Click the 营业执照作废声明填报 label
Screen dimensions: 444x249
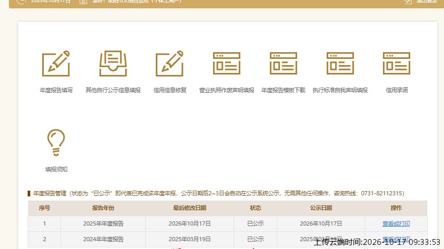227,90
